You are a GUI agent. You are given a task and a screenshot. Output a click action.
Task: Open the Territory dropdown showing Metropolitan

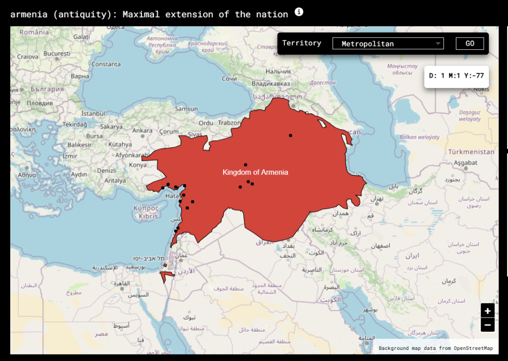(388, 44)
